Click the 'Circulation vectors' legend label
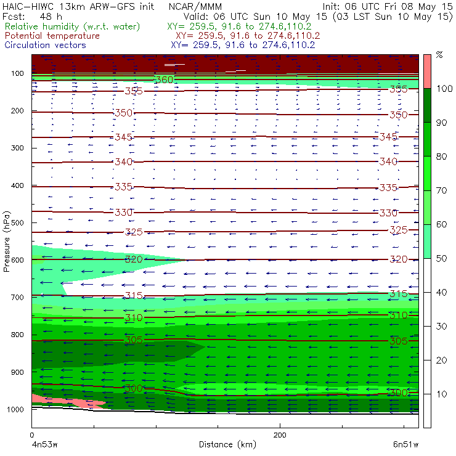 click(x=46, y=45)
